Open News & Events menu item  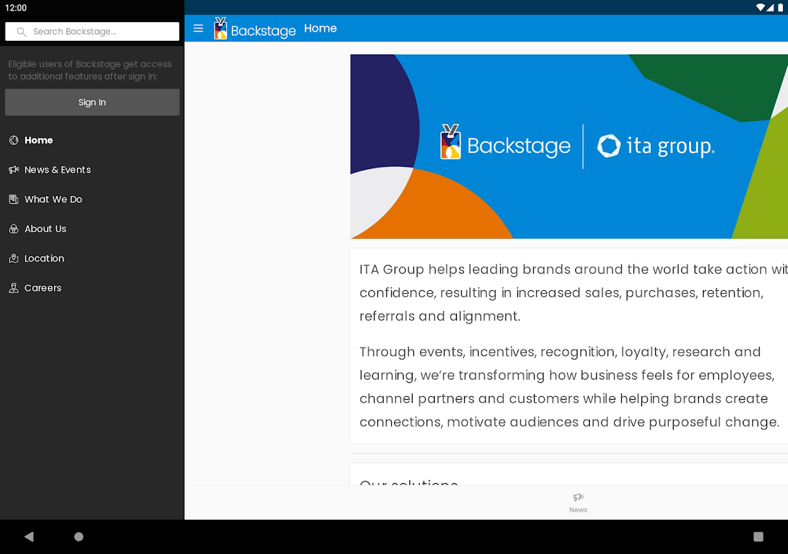pos(92,170)
